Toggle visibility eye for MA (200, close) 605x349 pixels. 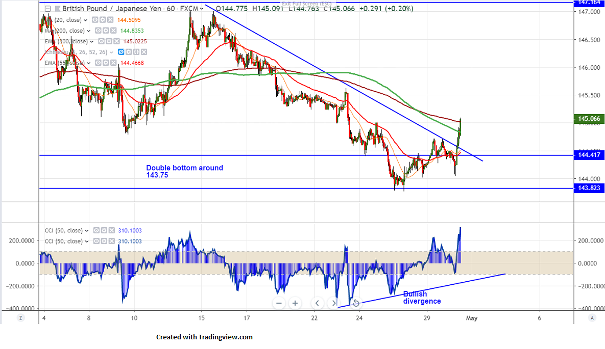98,31
